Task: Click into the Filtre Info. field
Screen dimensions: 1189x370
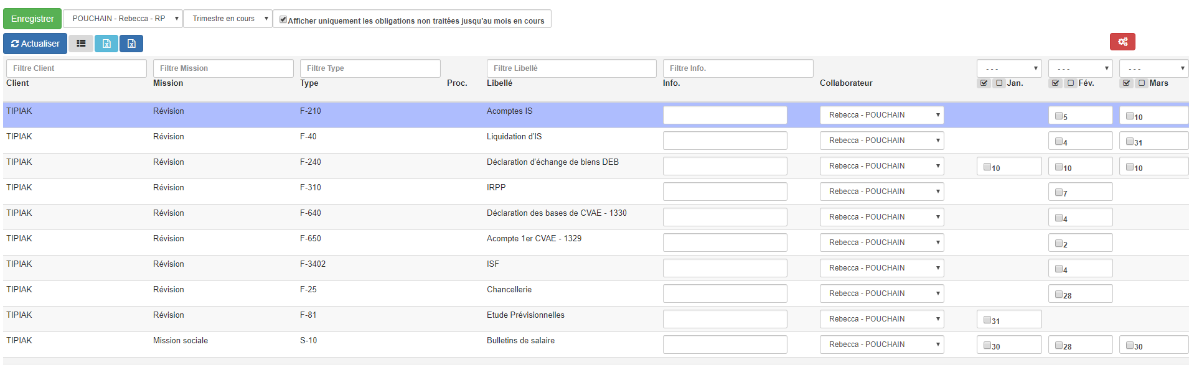Action: pyautogui.click(x=738, y=68)
